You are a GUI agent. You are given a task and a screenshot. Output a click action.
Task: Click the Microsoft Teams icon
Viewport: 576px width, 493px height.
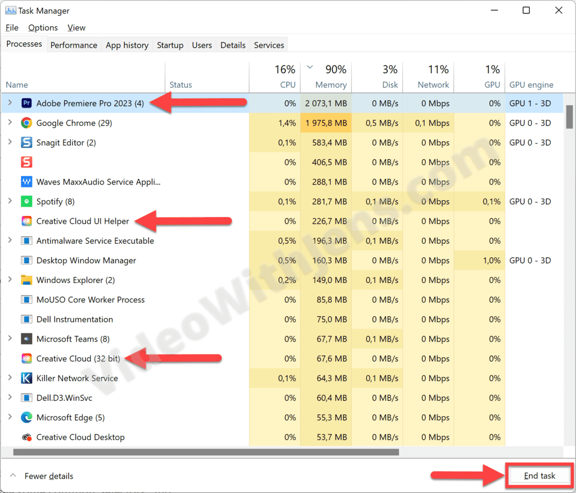pyautogui.click(x=26, y=339)
